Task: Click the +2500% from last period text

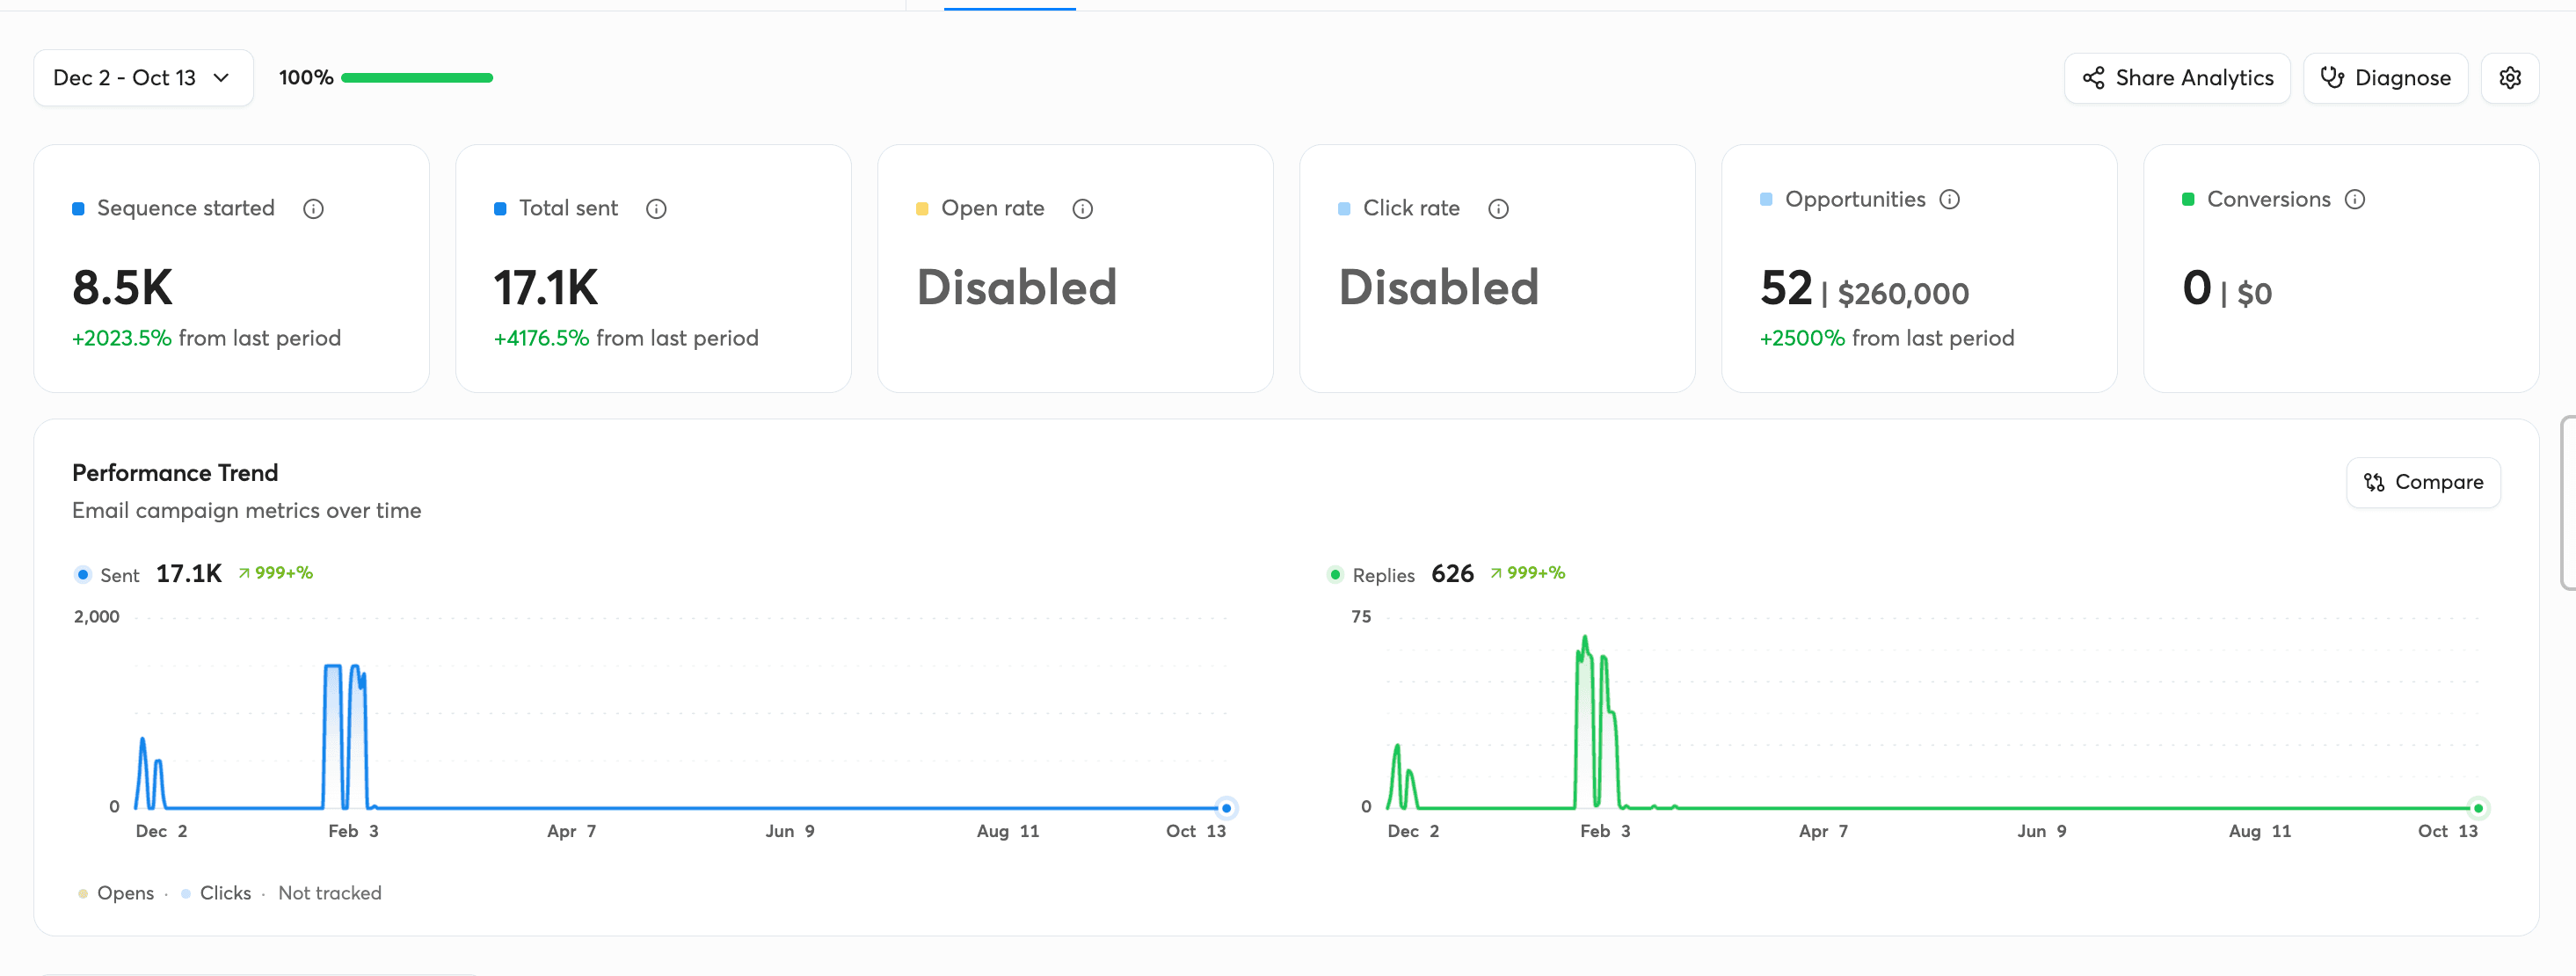Action: 1887,338
